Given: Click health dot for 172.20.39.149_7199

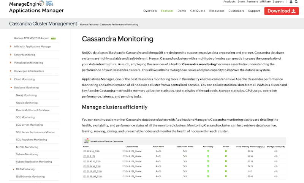Looking at the screenshot, I should click(x=226, y=176).
